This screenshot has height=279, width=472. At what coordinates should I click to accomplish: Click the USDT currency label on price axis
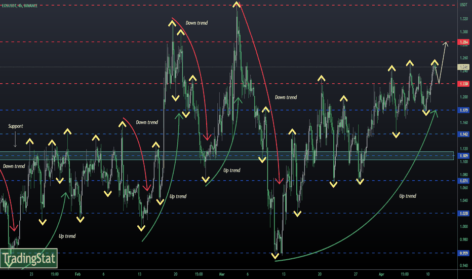tap(463, 5)
